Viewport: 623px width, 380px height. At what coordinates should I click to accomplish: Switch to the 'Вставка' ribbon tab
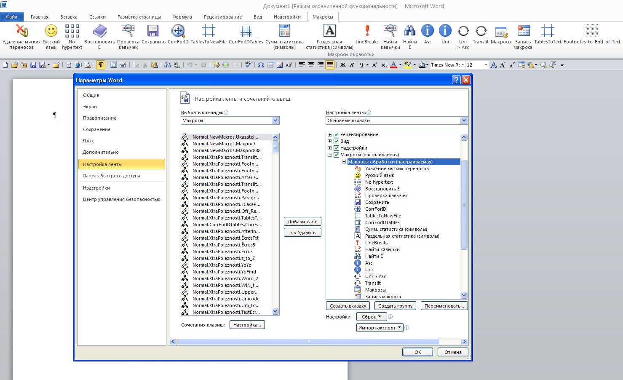(69, 17)
